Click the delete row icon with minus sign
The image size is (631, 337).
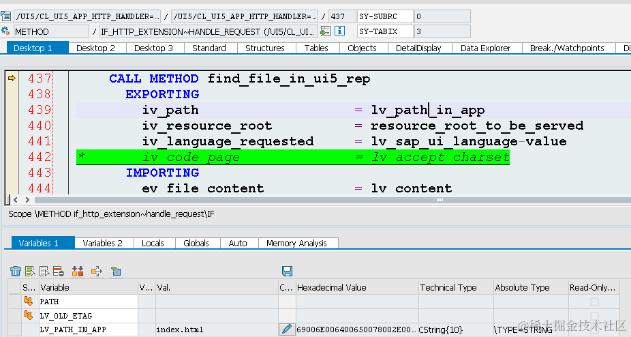[59, 272]
